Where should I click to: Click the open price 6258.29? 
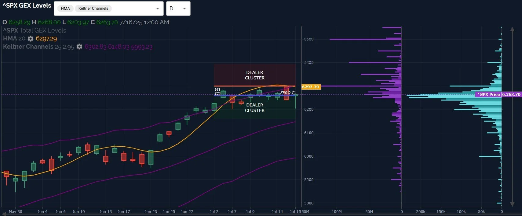(19, 22)
